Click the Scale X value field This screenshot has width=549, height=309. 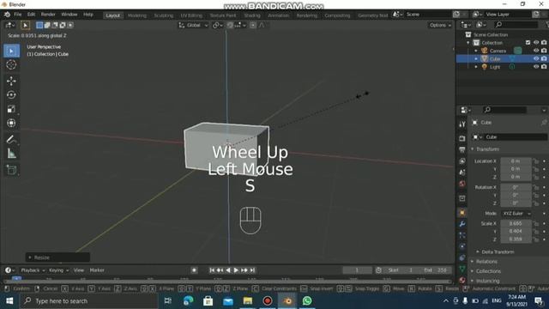point(516,223)
